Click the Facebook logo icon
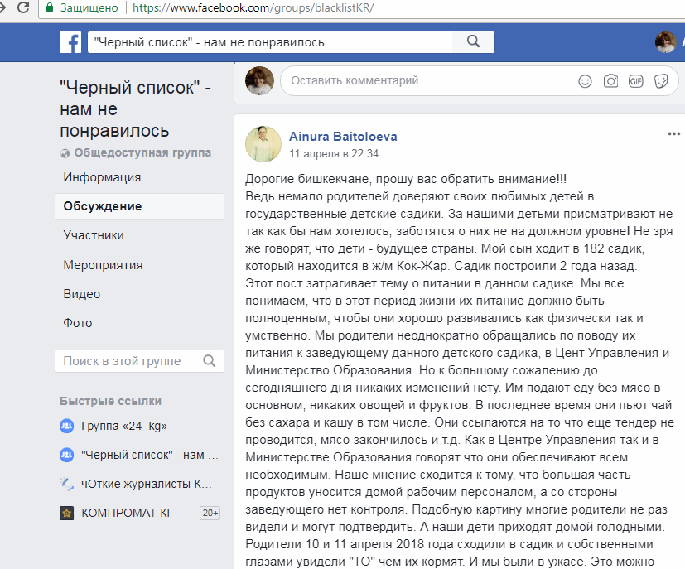 70,41
